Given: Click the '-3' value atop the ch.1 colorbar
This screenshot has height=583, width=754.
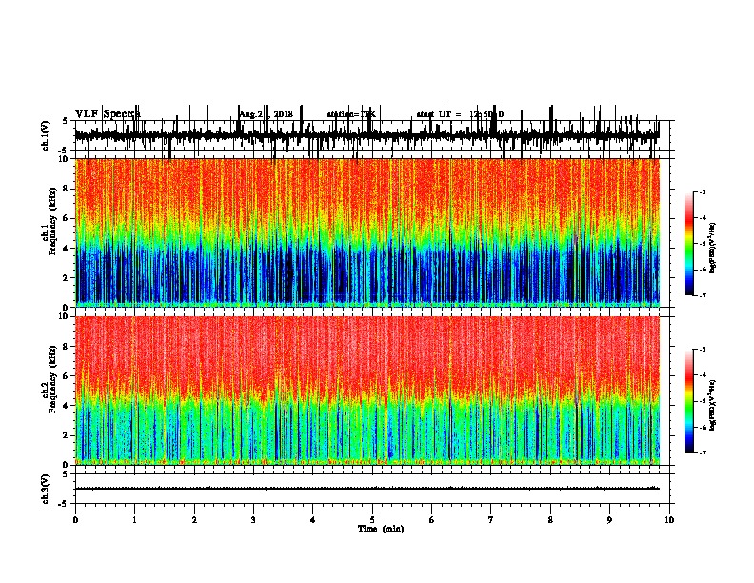Looking at the screenshot, I should (x=702, y=191).
